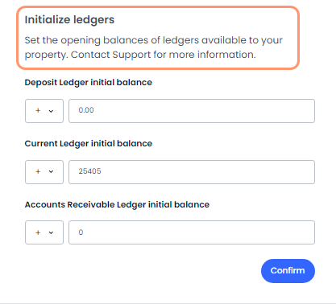Open the Deposit Ledger sign dropdown
Viewport: 336px width, 304px height.
(44, 111)
